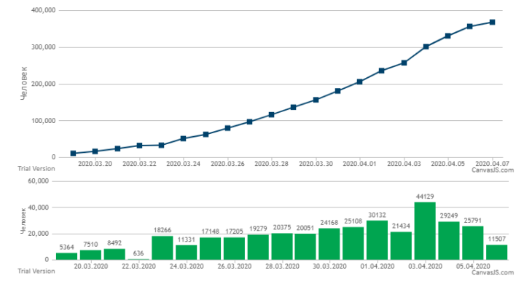The image size is (532, 289).
Task: Click the line marker for 2020.04.07
Action: point(492,23)
